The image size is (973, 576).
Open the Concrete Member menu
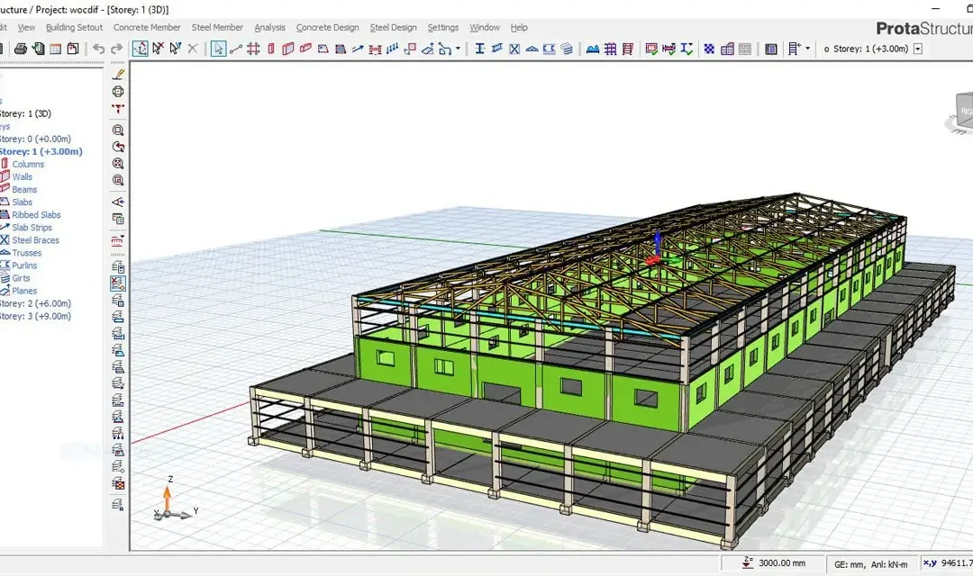tap(147, 27)
